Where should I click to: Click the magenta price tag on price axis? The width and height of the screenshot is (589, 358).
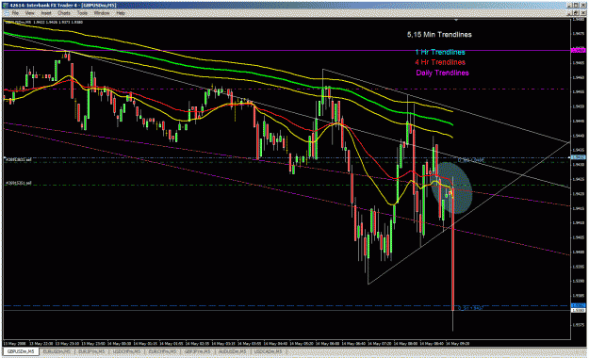579,50
